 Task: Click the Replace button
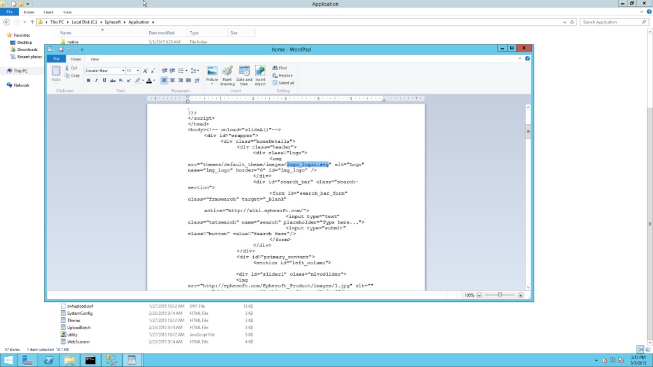coord(282,76)
